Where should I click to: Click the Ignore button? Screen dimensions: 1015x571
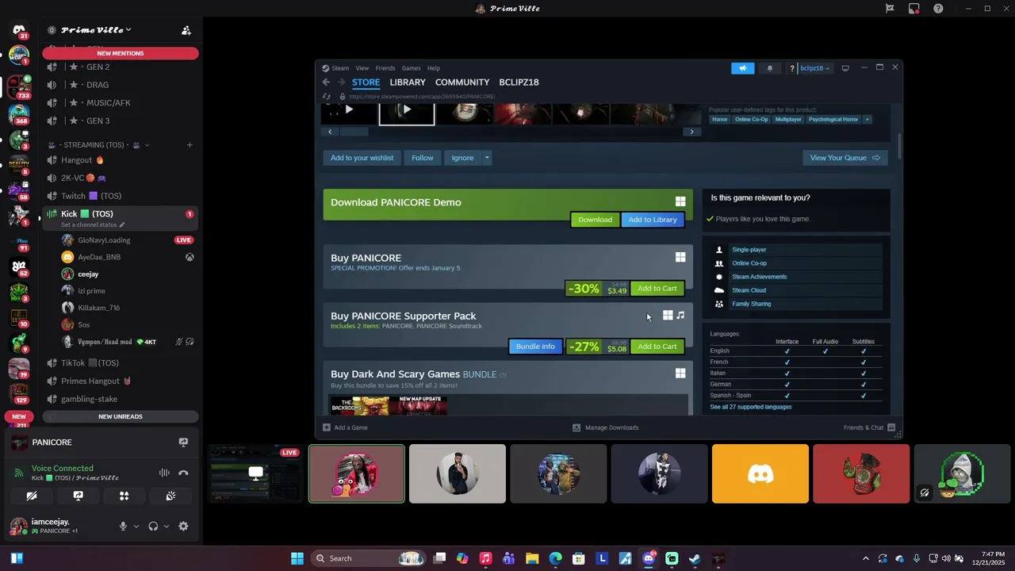click(462, 158)
